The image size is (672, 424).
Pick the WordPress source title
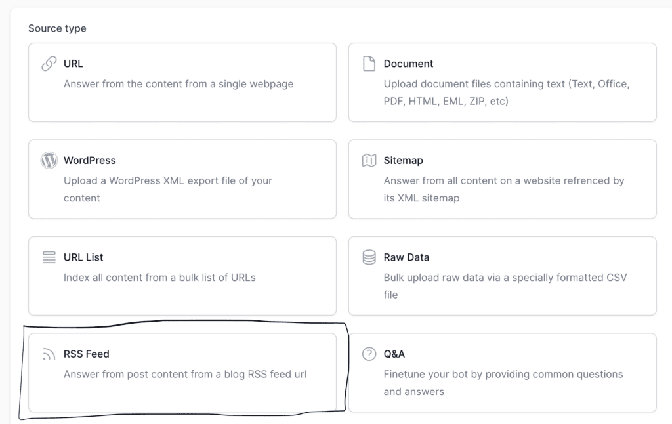(x=89, y=160)
